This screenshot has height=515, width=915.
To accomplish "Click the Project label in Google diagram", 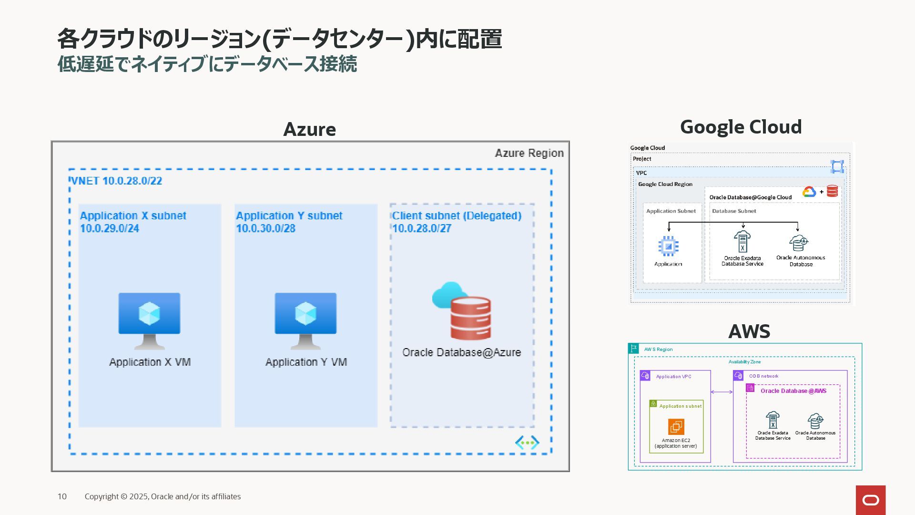I will click(642, 159).
